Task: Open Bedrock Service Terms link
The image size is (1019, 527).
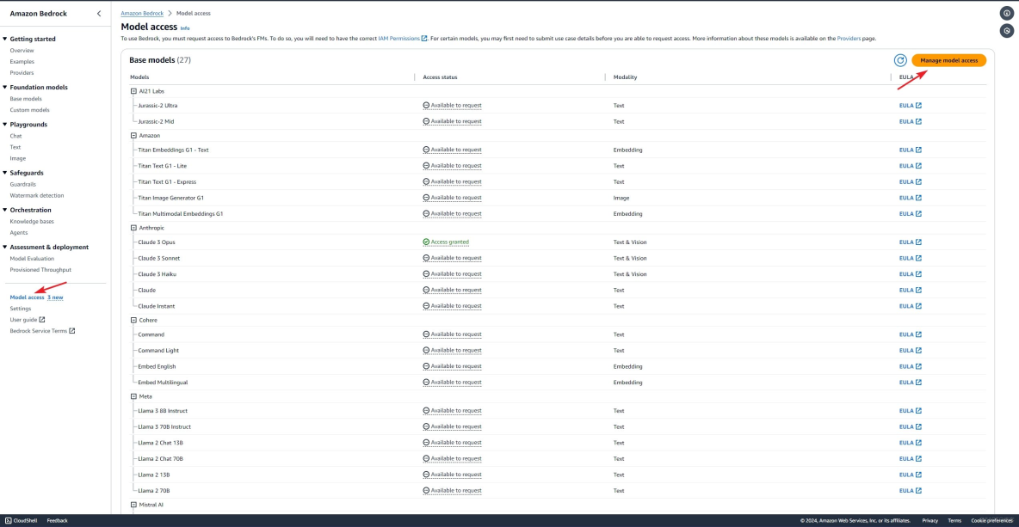Action: pyautogui.click(x=42, y=330)
